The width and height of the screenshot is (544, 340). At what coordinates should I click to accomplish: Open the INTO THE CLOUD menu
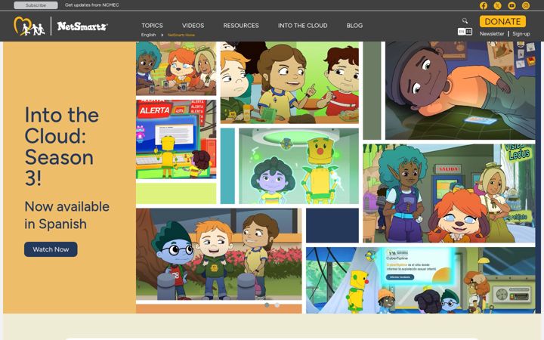[302, 26]
